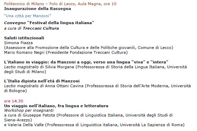
Task: Click "Un viaggio nell'italiano" workshop title
Action: coord(56,106)
